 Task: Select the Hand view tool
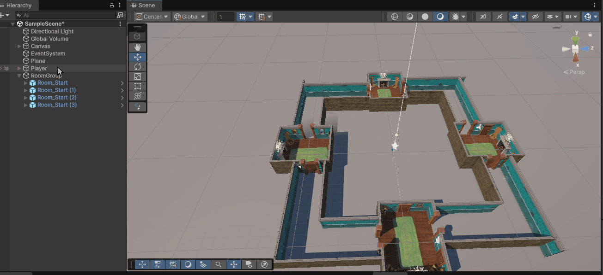pyautogui.click(x=137, y=47)
